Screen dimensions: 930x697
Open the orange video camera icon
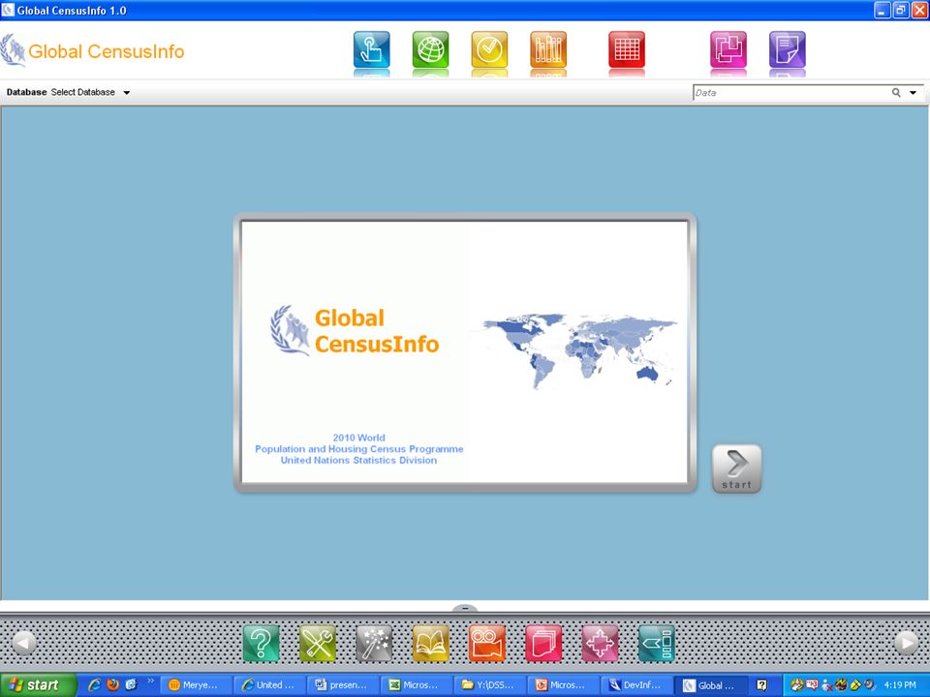(487, 643)
